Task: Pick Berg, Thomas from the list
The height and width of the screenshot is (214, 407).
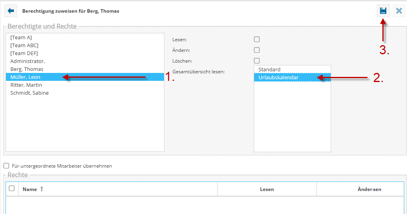Action: [27, 69]
